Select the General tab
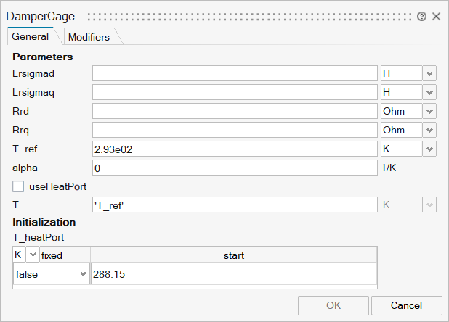This screenshot has height=322, width=449. click(x=31, y=36)
